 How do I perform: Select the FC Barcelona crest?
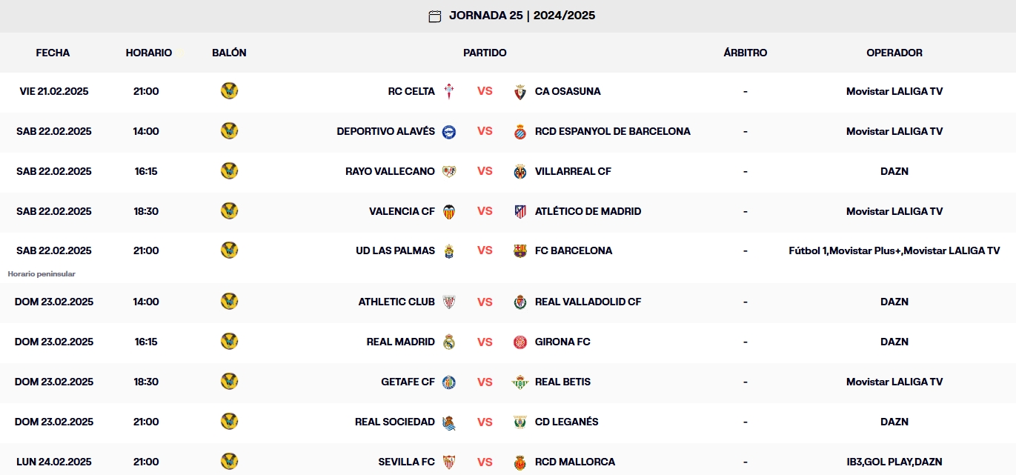[x=519, y=250]
